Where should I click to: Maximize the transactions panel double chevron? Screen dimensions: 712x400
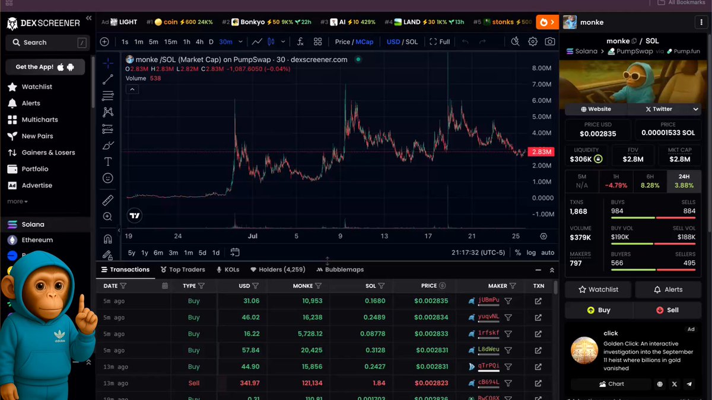(x=552, y=270)
